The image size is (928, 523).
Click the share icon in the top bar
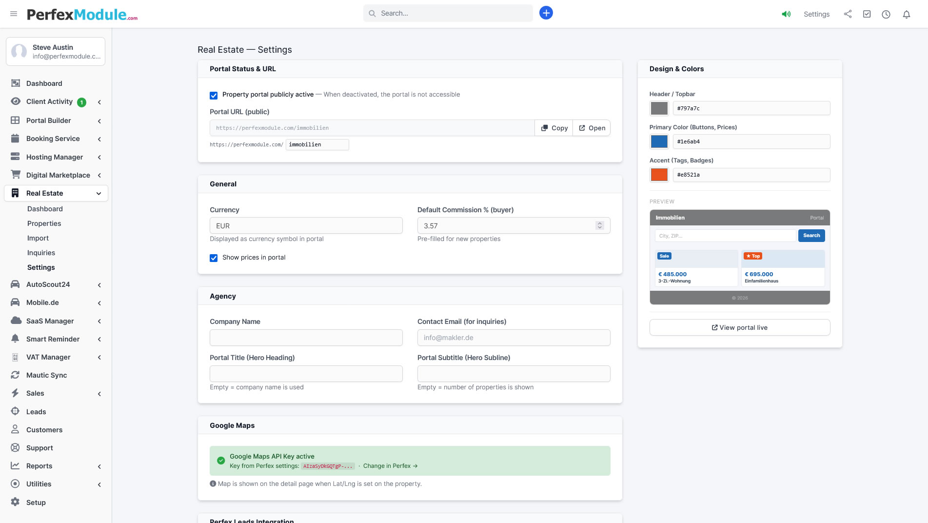click(x=848, y=14)
